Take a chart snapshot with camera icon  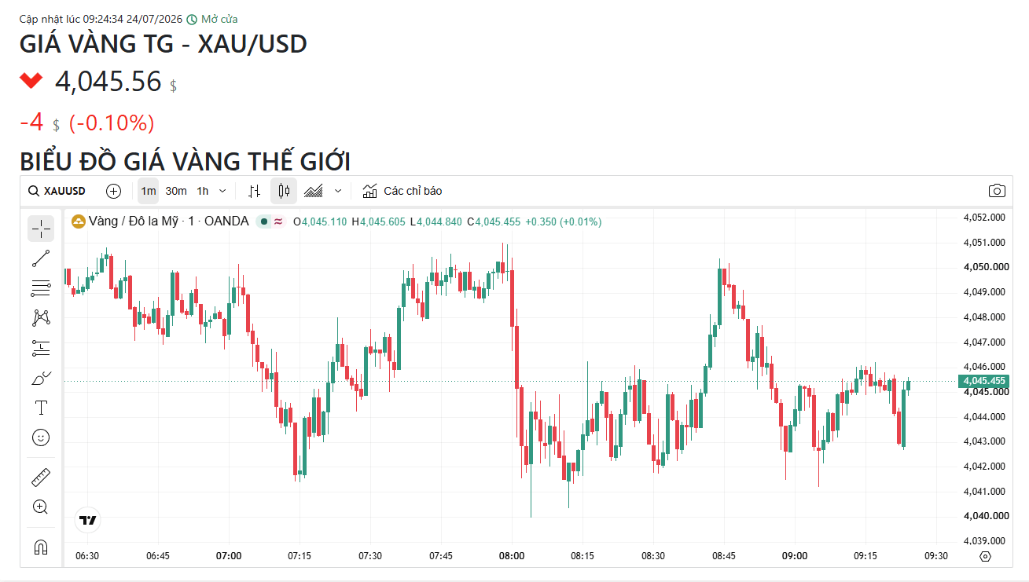pos(997,191)
